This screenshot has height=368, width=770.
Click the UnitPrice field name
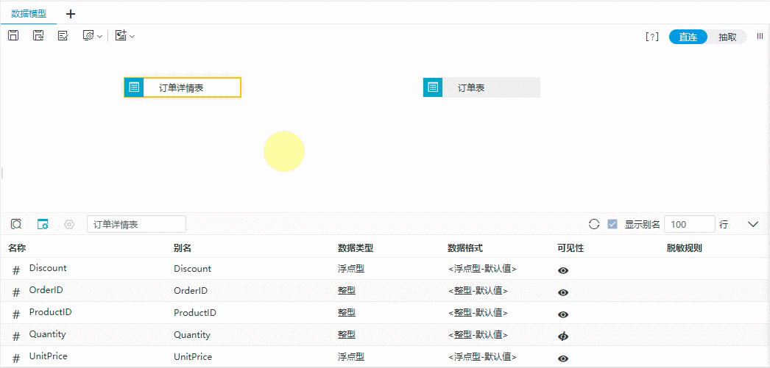click(48, 356)
